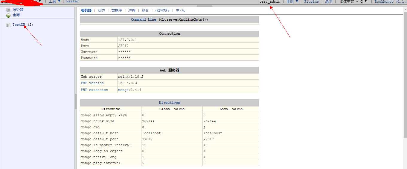Switch to the 数据库 tab

click(x=117, y=10)
